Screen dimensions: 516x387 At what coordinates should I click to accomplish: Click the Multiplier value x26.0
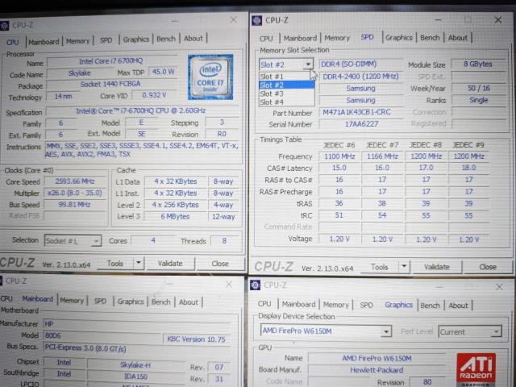pos(75,193)
